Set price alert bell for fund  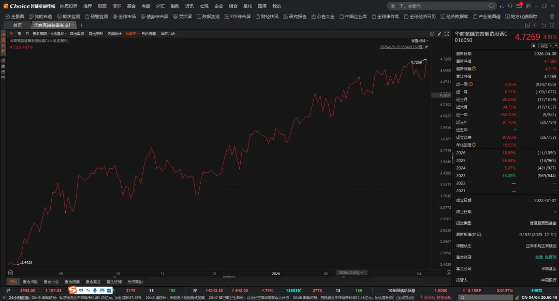pyautogui.click(x=534, y=46)
